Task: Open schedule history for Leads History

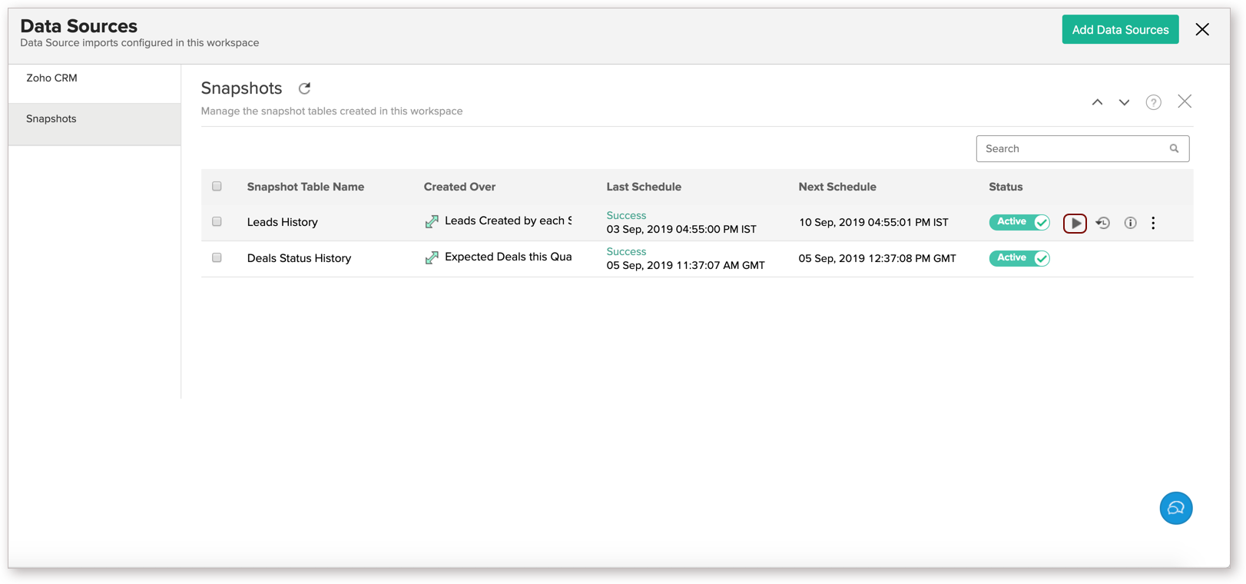Action: point(1102,223)
